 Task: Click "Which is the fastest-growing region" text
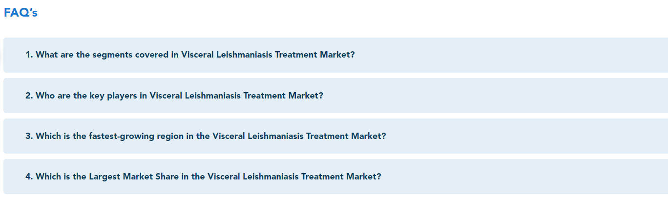(110, 136)
